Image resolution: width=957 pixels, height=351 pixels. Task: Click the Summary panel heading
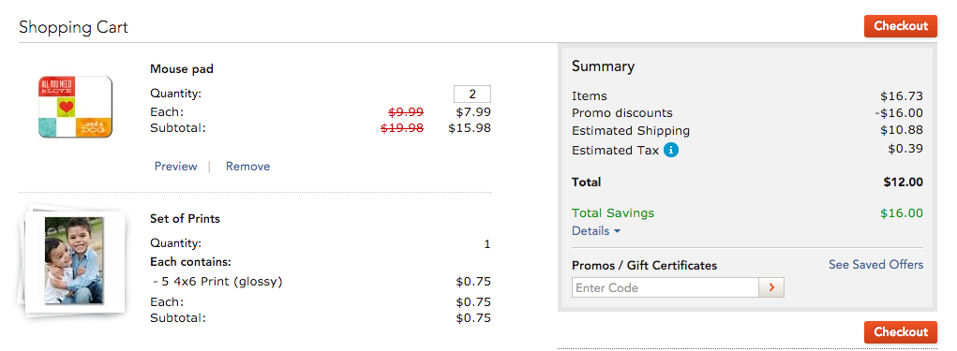tap(603, 66)
